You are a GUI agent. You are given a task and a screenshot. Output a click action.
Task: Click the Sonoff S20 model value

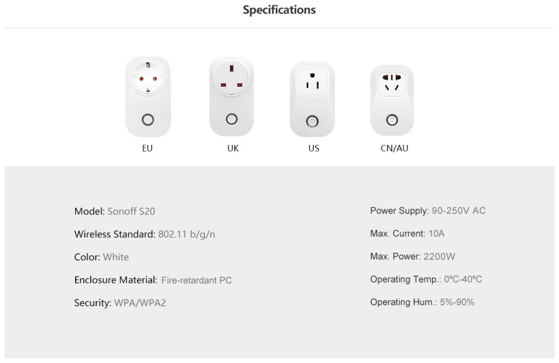click(x=131, y=211)
